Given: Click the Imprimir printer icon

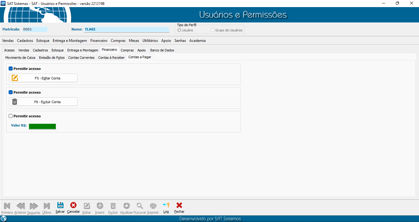Looking at the screenshot, I should pos(153,206).
